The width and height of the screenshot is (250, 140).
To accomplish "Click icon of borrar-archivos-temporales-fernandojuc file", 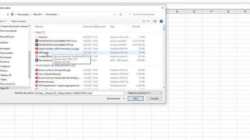I will [x=37, y=78].
